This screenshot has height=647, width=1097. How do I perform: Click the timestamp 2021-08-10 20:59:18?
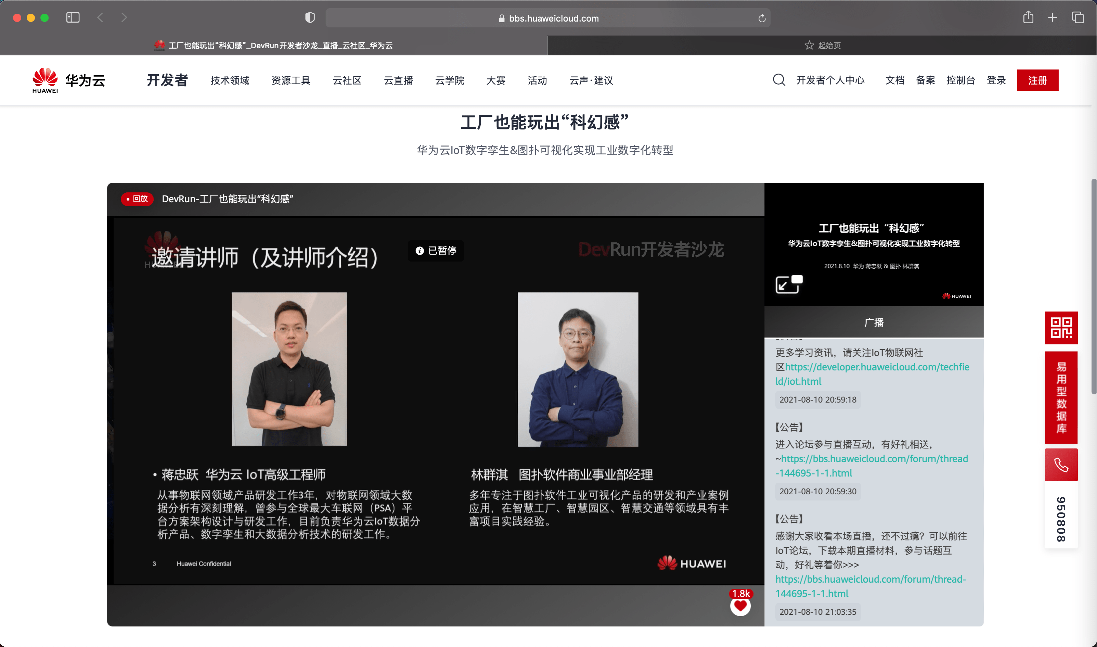pos(817,400)
